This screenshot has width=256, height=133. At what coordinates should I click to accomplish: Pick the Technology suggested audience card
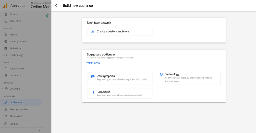click(x=188, y=78)
